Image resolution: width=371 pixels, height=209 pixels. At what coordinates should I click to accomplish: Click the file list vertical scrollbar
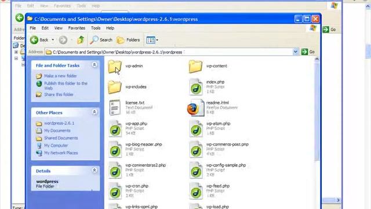(x=317, y=111)
